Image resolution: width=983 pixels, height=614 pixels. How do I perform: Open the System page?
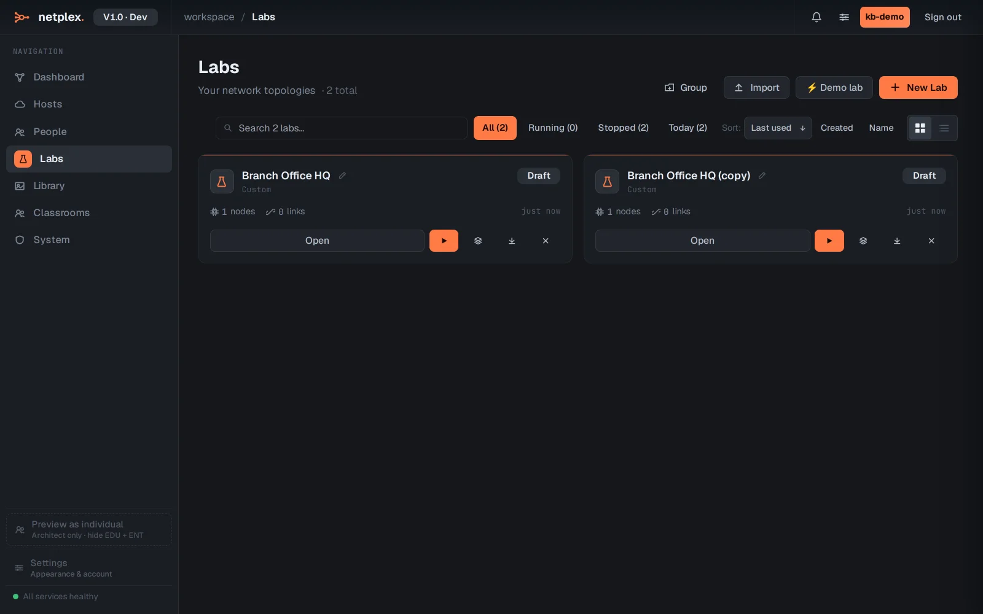(89, 240)
